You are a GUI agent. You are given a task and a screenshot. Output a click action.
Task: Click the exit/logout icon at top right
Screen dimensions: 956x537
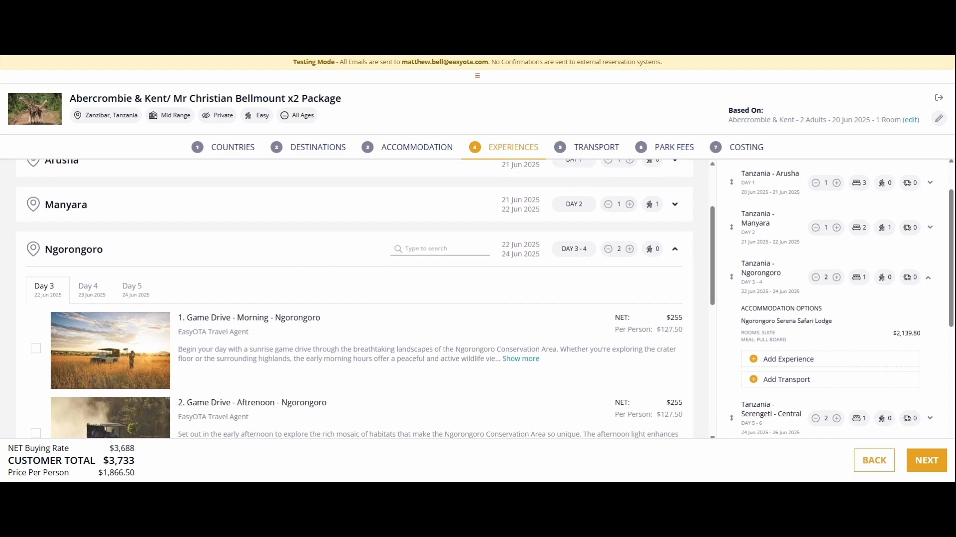(939, 97)
